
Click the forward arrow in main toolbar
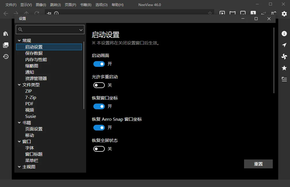(x=16, y=13)
